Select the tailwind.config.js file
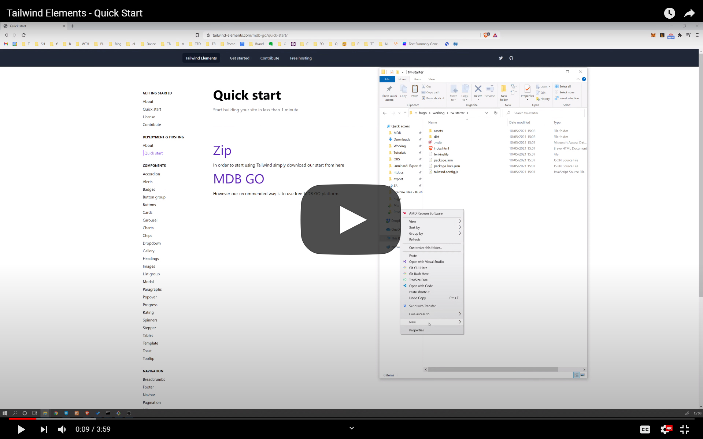 pos(446,172)
